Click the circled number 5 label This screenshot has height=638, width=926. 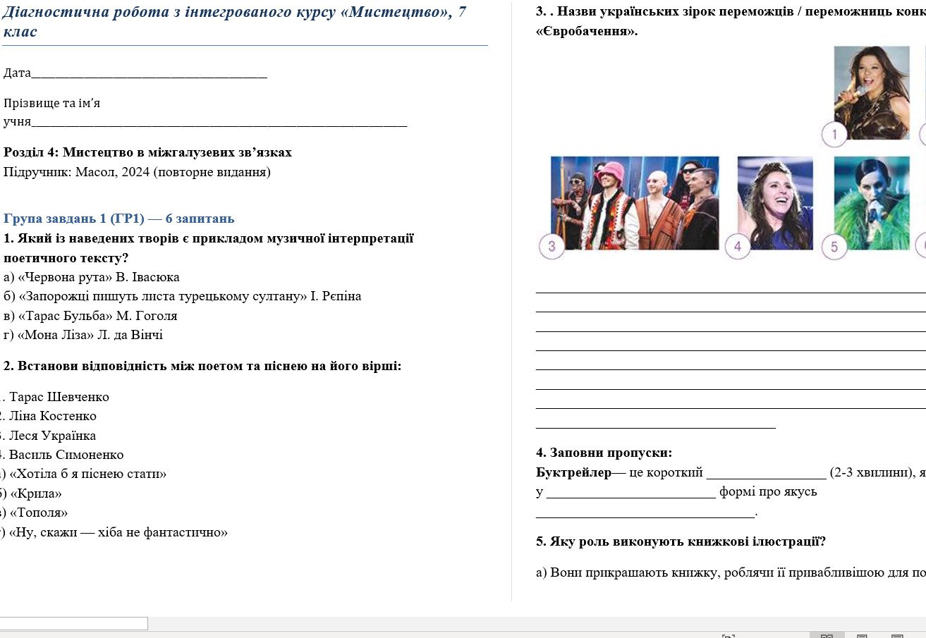[x=834, y=247]
